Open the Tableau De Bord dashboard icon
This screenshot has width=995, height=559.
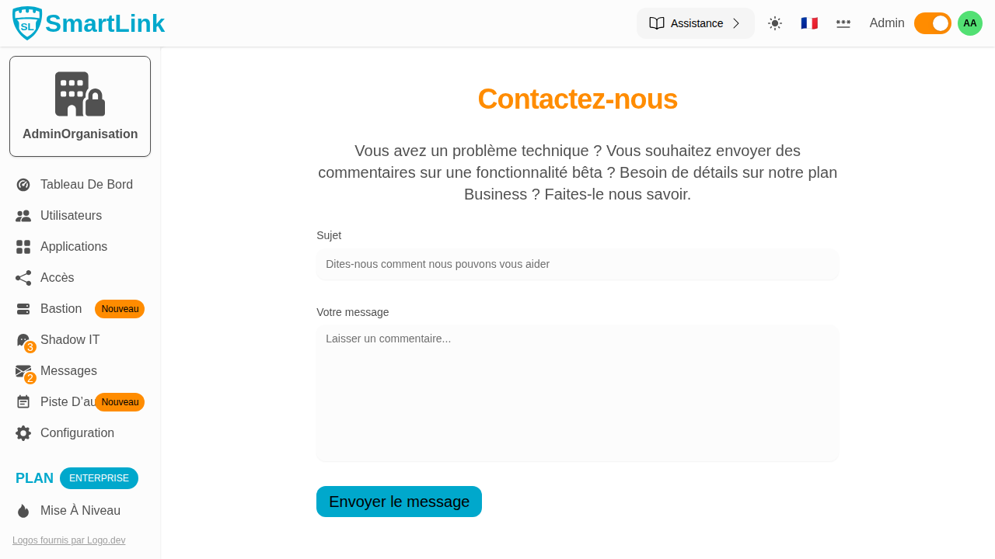pos(23,184)
